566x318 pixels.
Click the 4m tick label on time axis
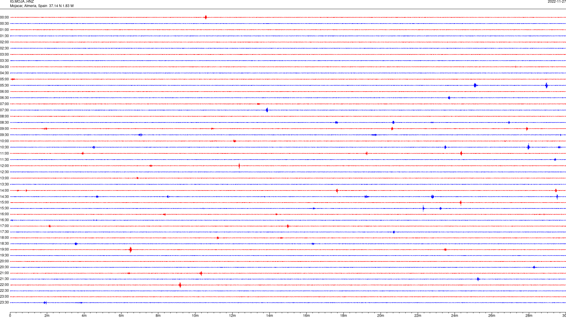84,316
